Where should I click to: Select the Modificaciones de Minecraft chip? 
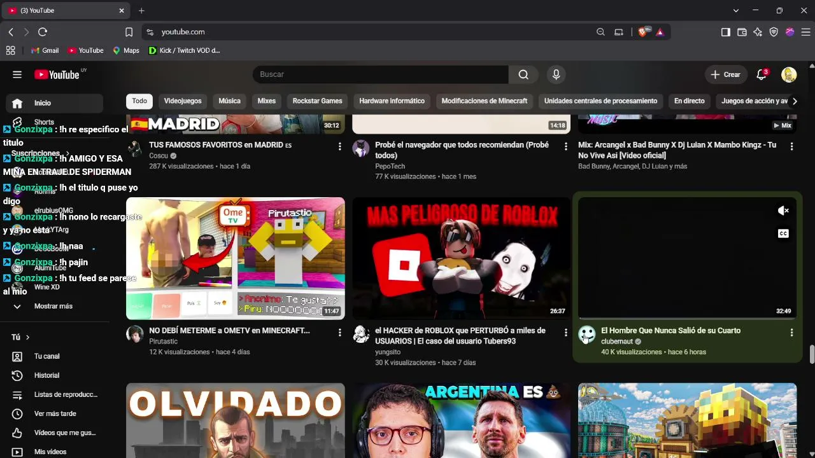coord(485,101)
